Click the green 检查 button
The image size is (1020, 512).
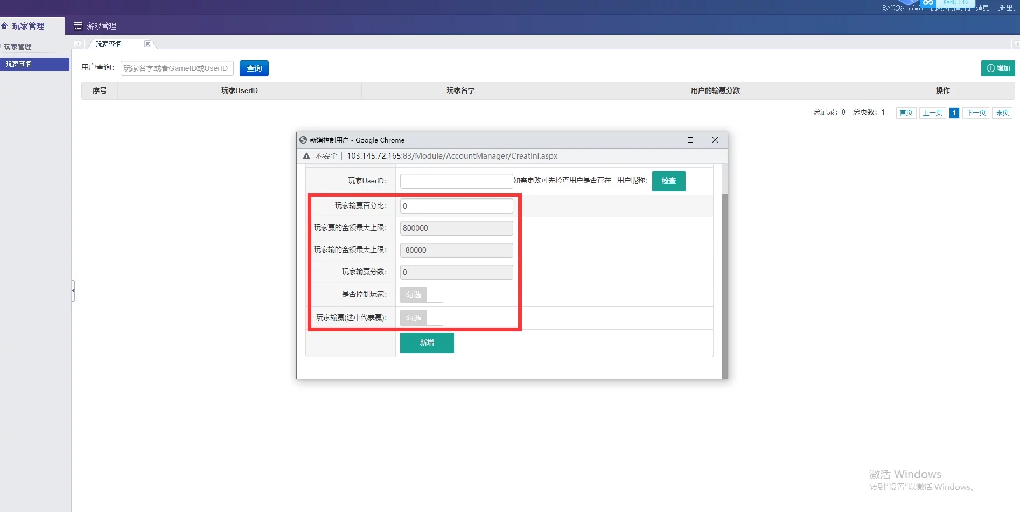(x=668, y=181)
